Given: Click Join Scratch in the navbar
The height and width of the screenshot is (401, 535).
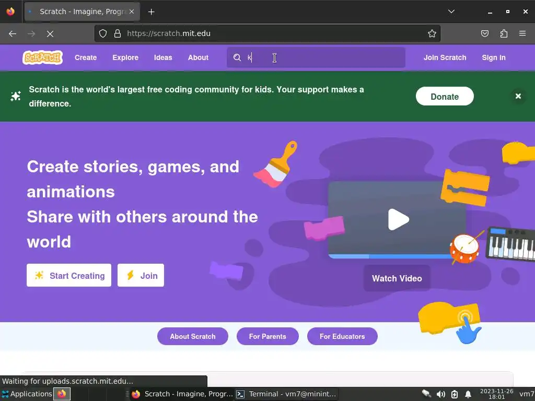Looking at the screenshot, I should click(x=445, y=57).
